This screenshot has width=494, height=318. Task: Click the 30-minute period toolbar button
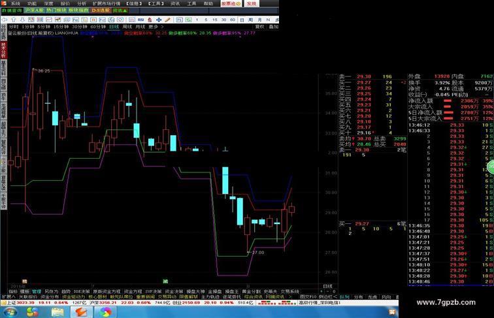click(223, 20)
